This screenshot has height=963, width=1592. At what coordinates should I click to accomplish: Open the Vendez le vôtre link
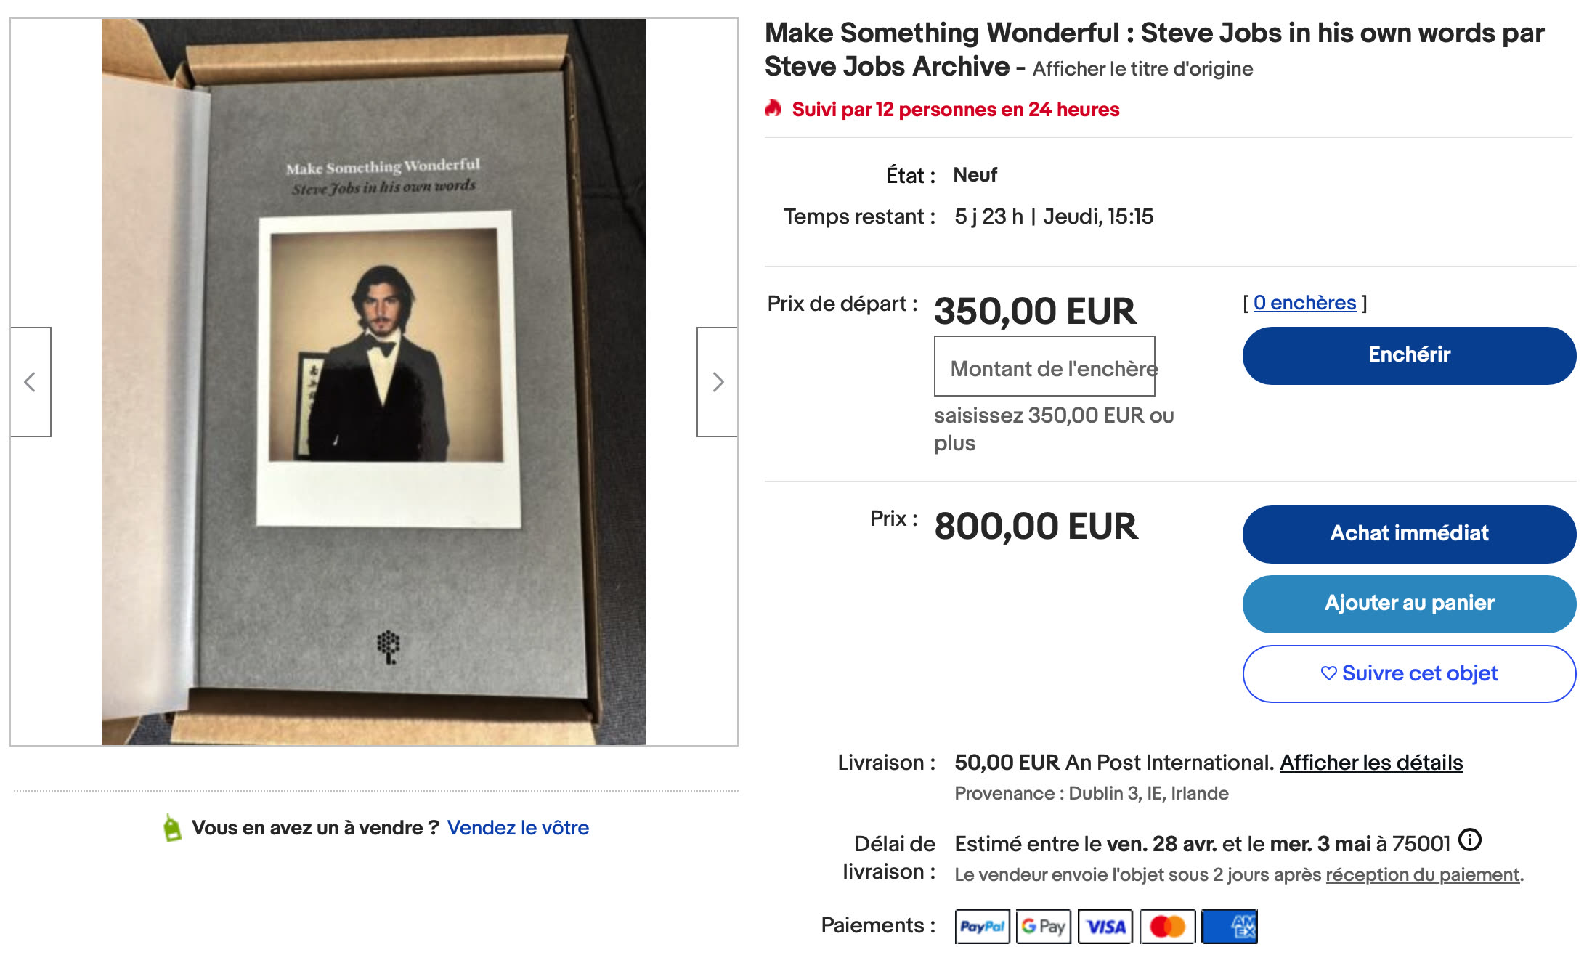(x=518, y=828)
